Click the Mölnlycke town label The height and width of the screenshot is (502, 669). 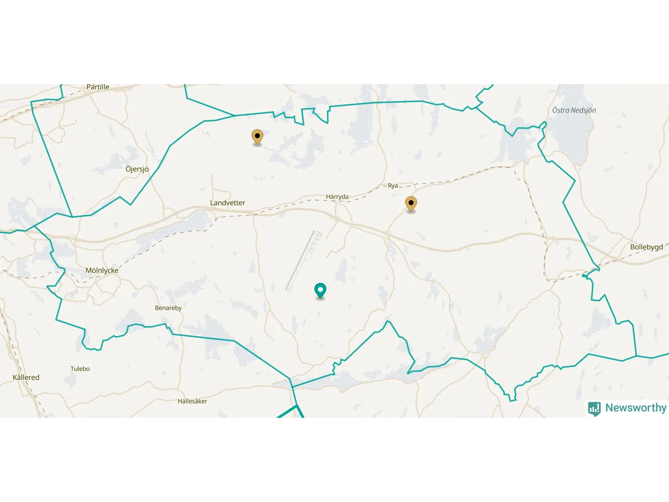click(102, 270)
